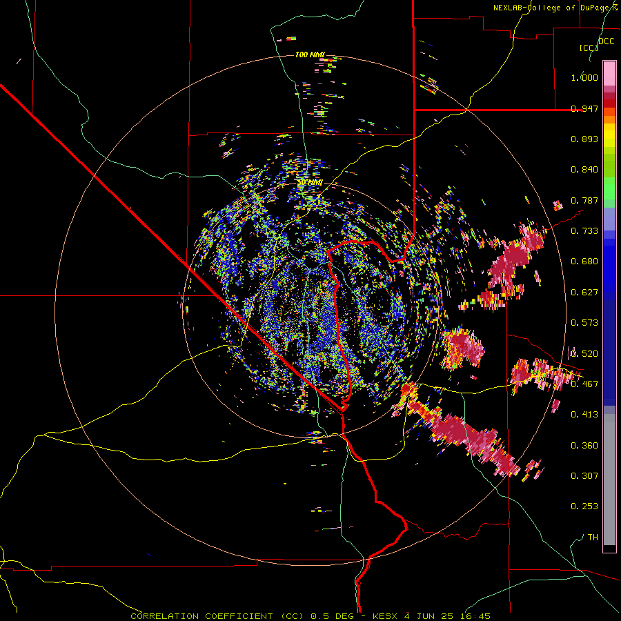This screenshot has height=621, width=621.
Task: Select the 0.733 legend value
Action: click(584, 231)
